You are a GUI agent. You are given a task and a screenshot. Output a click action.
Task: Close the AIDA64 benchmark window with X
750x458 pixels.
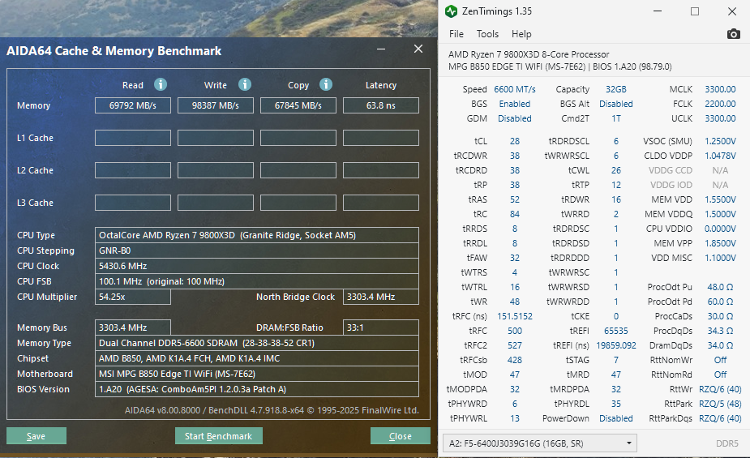click(x=418, y=49)
